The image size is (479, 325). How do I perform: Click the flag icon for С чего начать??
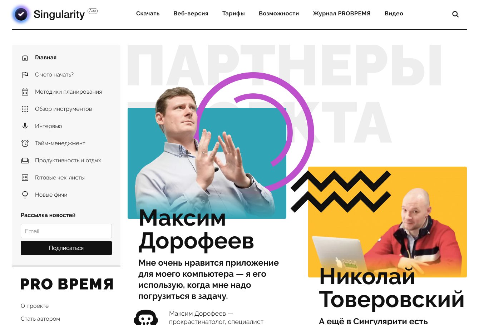tap(25, 75)
